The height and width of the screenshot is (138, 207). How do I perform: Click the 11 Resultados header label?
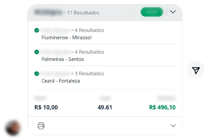(83, 13)
